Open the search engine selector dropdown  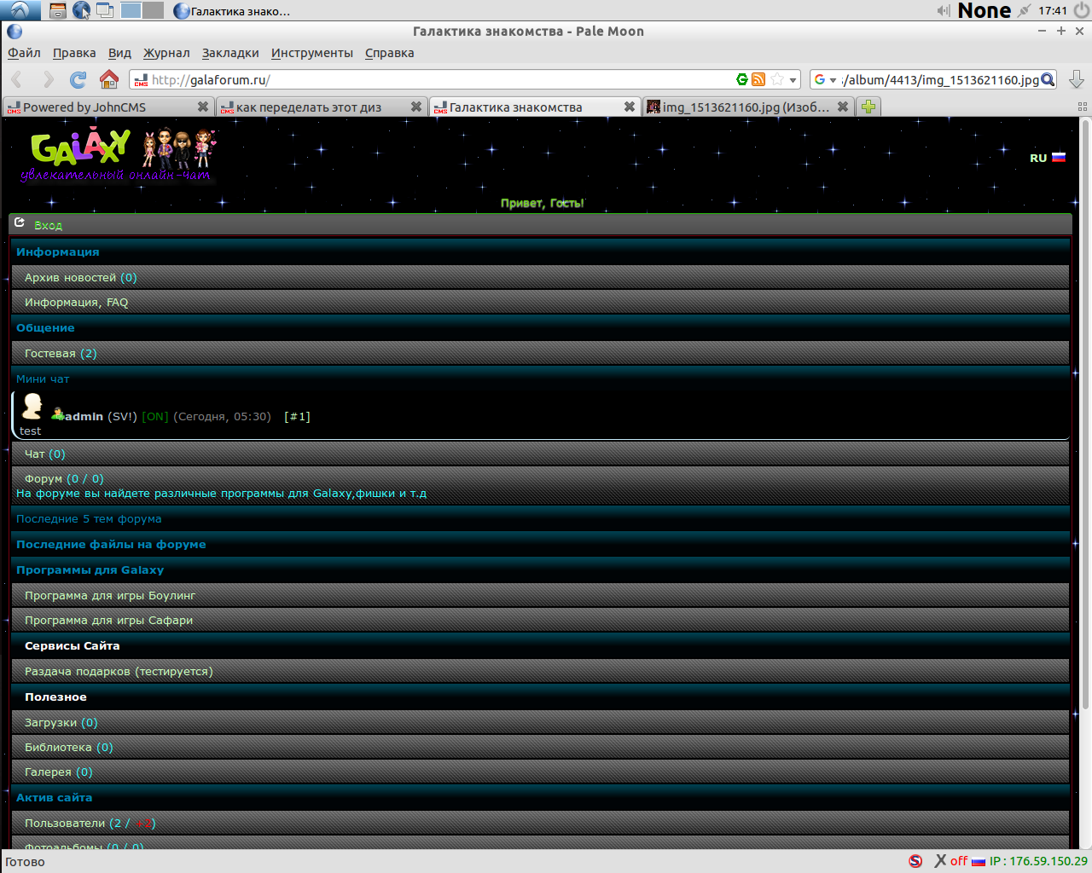point(825,80)
